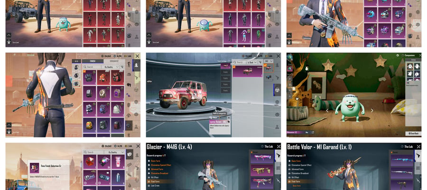
Task: Close the vehicle skin info tooltip
Action: (x=229, y=117)
